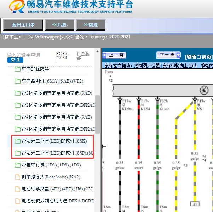Click connector label T17v/6 VS
The width and height of the screenshot is (213, 212).
pos(201,105)
